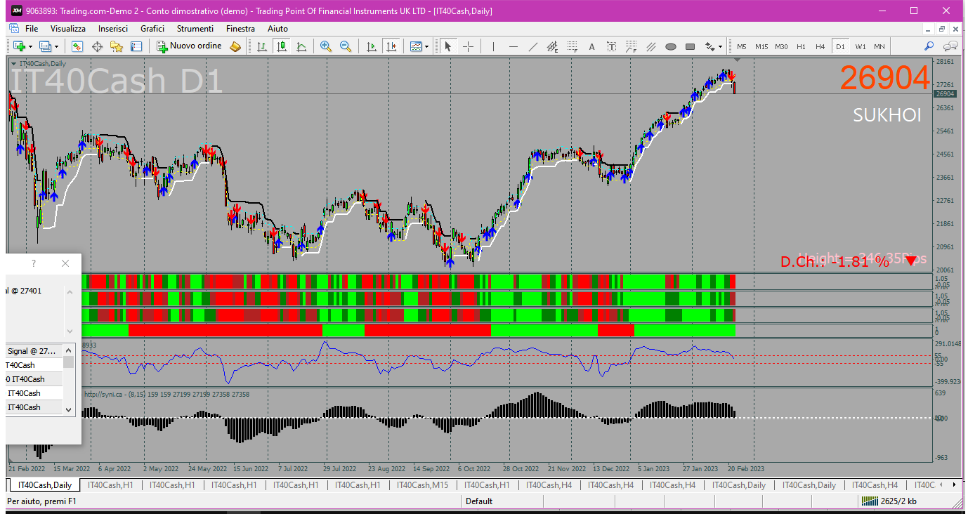Open the Visualizza menu
Screen dimensions: 968x514
(68, 29)
